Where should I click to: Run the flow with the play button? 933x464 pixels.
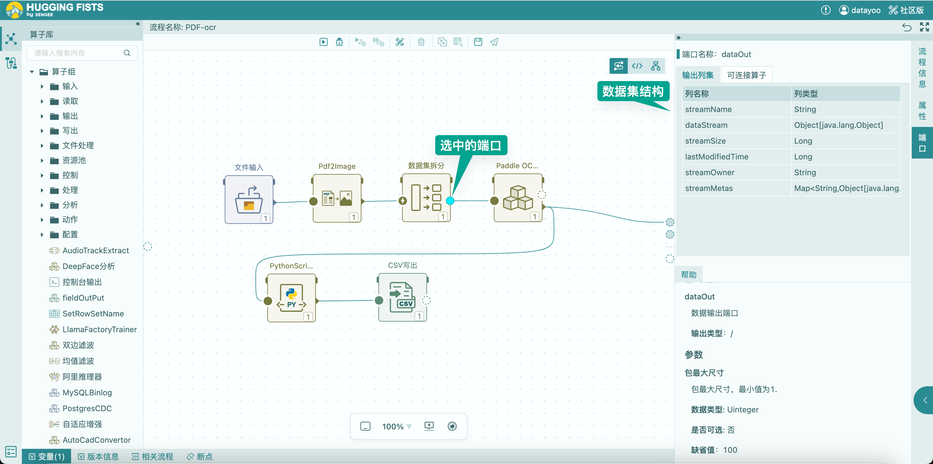(323, 42)
